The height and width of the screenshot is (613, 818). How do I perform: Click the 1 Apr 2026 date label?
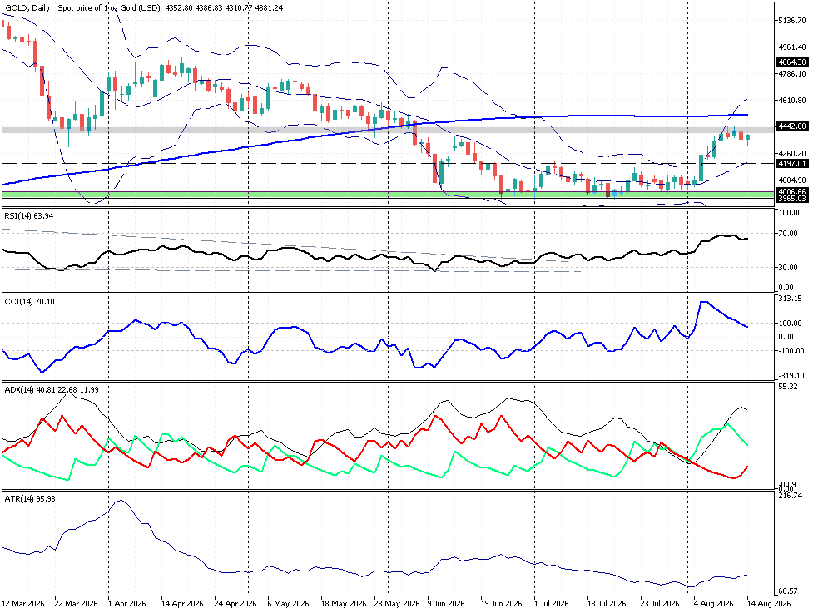pyautogui.click(x=126, y=604)
